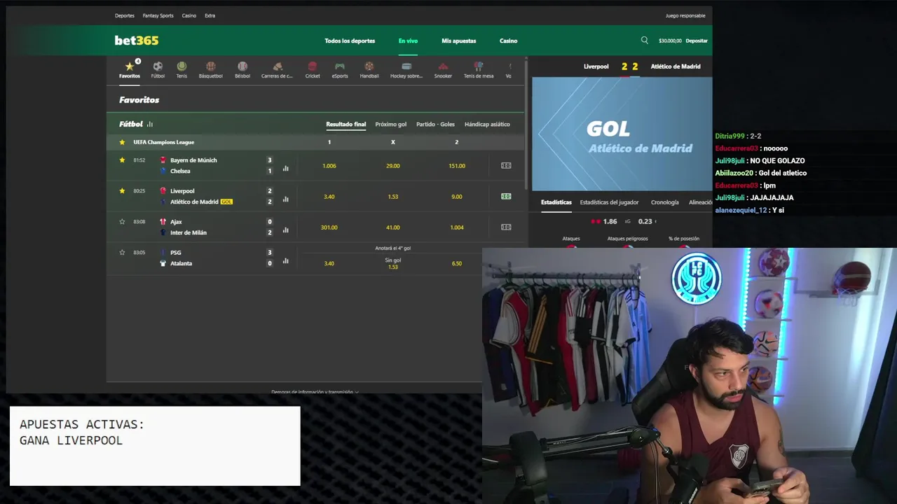Bet Bayern de Múnich win at 1.006
The height and width of the screenshot is (504, 897).
click(329, 166)
